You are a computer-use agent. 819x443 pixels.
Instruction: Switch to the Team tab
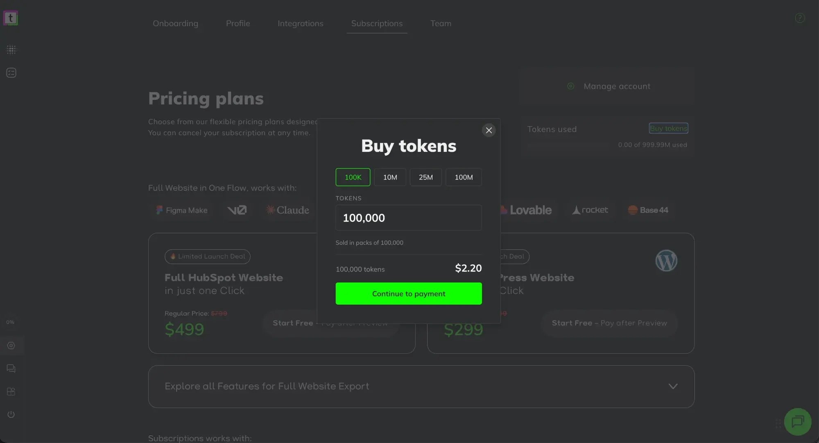point(441,23)
